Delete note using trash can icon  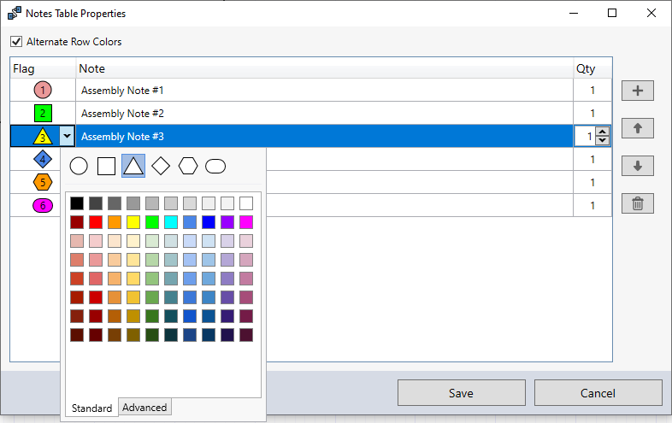click(638, 203)
